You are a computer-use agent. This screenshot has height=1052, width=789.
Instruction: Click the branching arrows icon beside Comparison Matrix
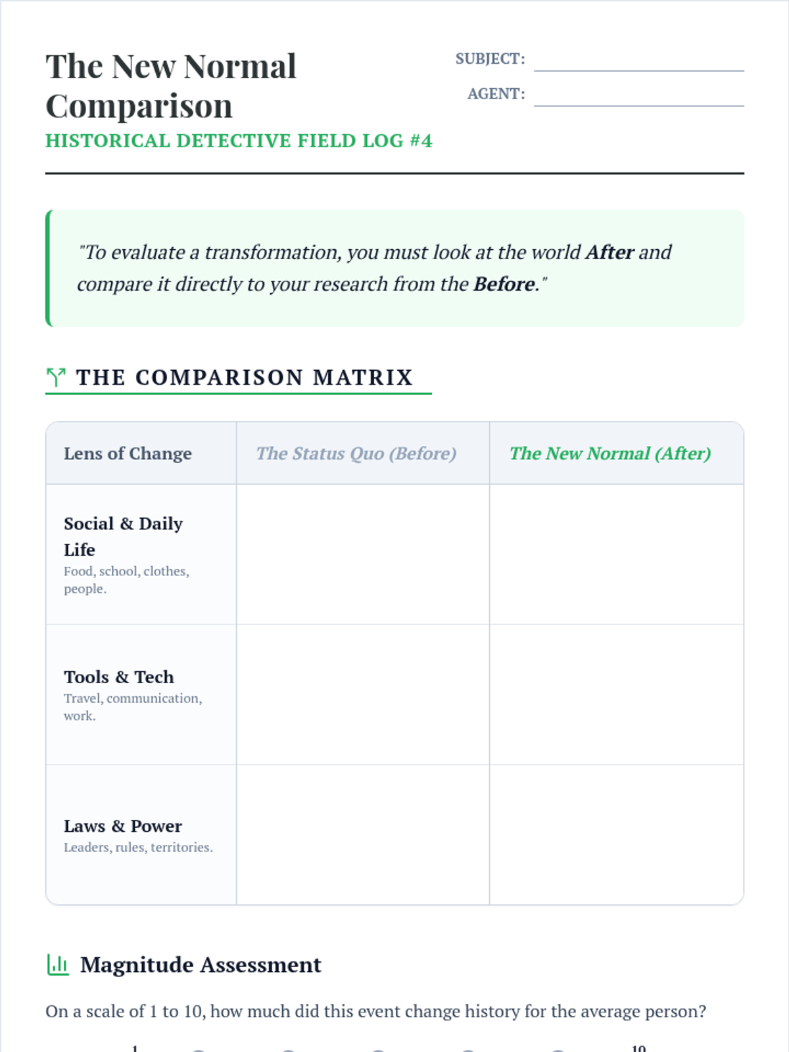tap(57, 377)
